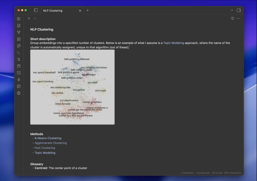Click the binary digits icon in the ribbon
Screen dimensions: 257x181
click(19, 59)
